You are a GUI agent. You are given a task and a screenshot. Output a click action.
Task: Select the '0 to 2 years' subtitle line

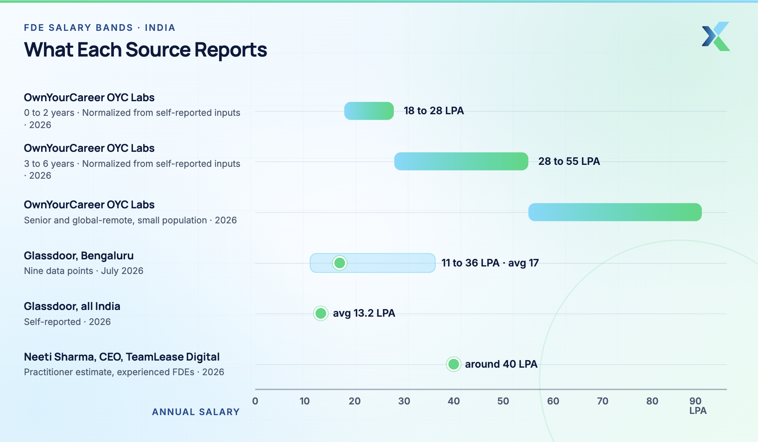(132, 119)
